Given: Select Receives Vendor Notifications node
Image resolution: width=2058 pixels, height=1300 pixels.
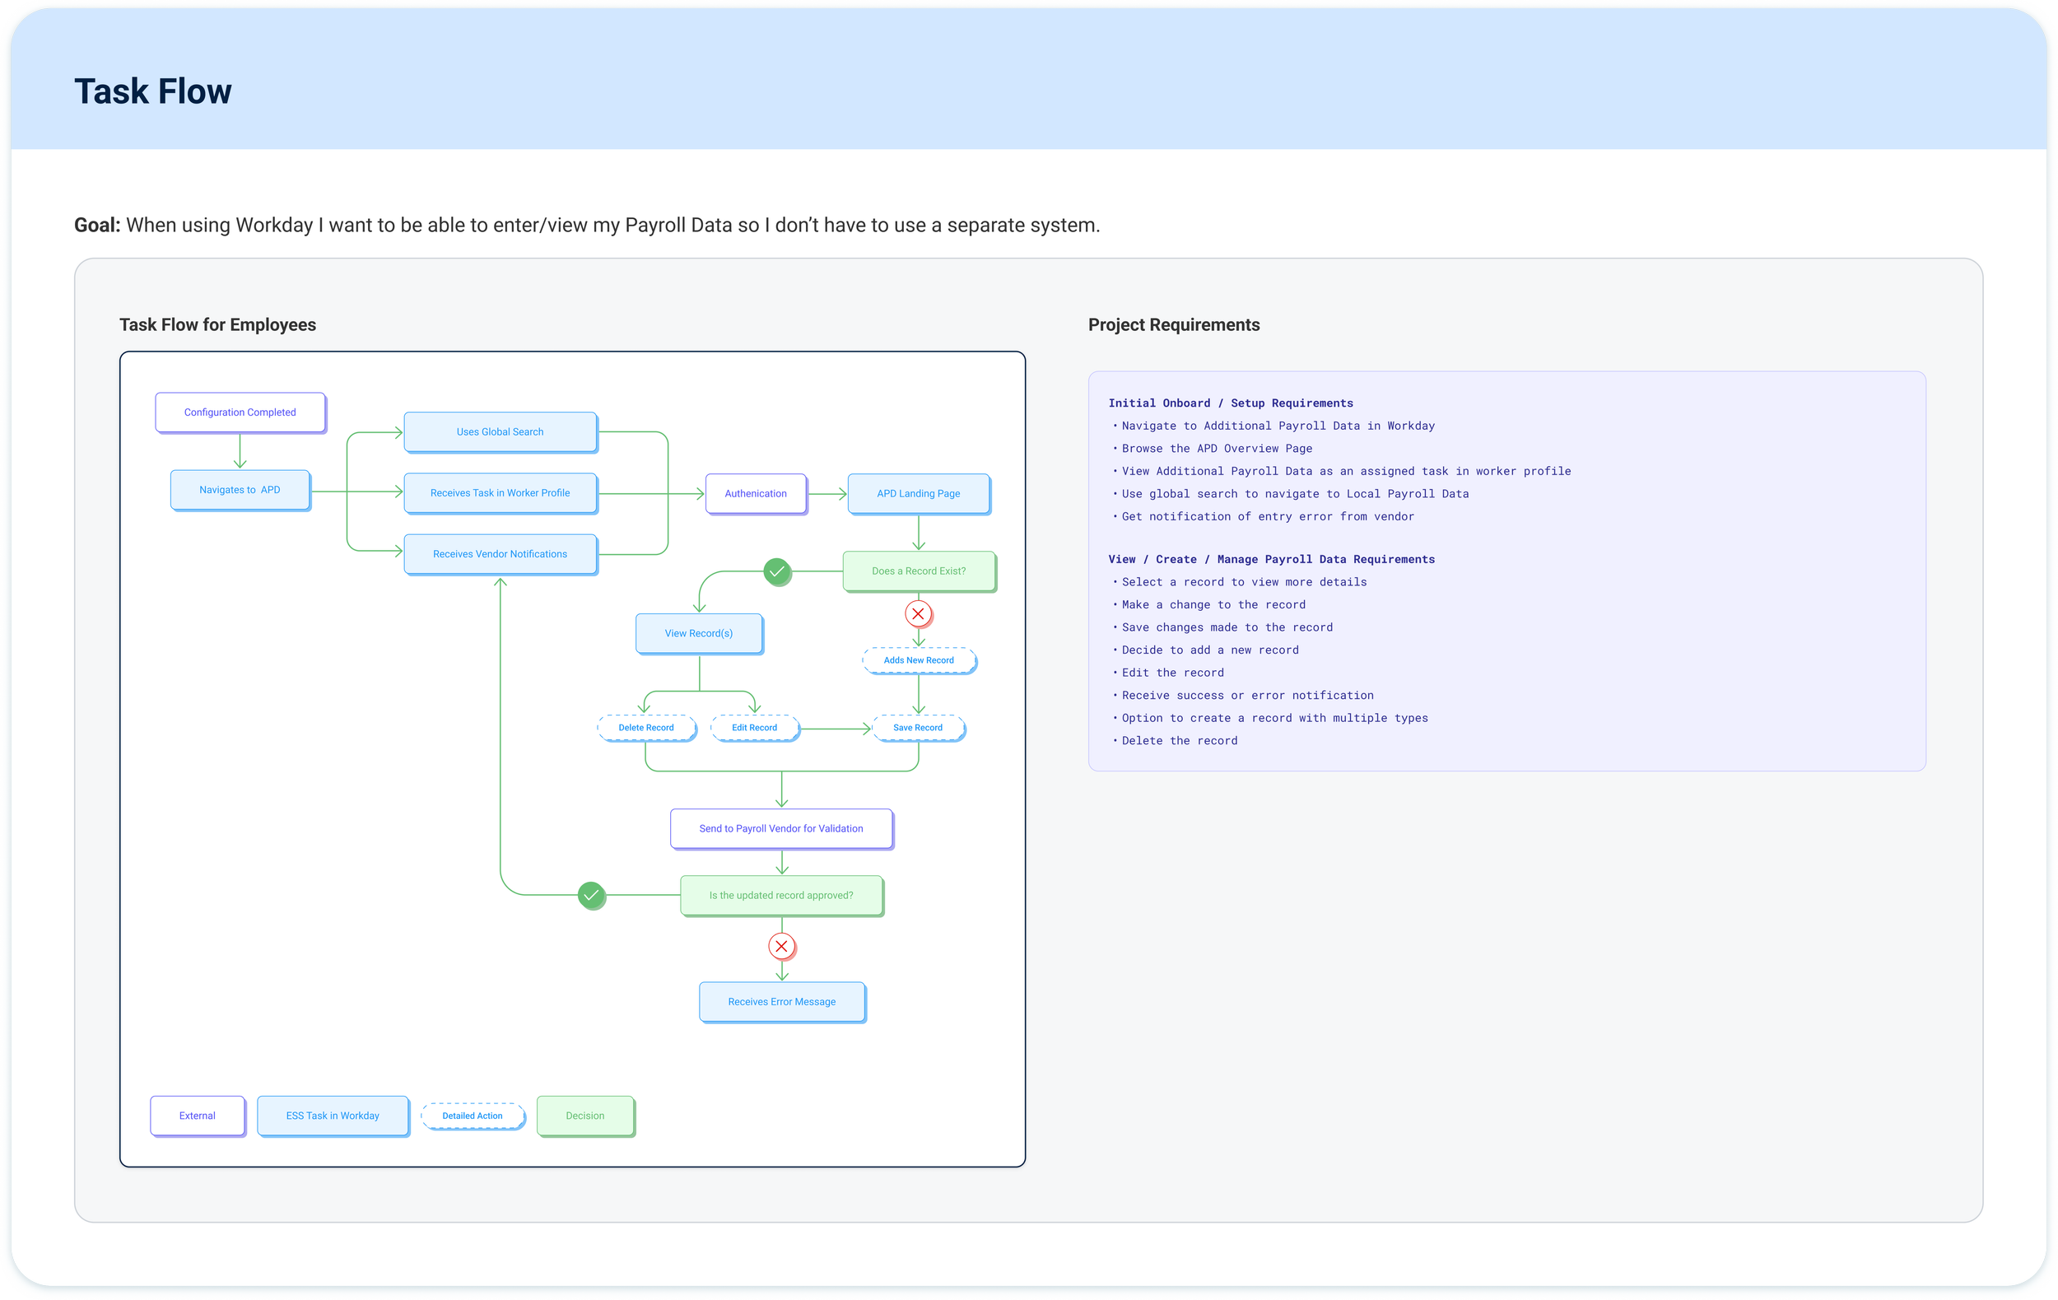Looking at the screenshot, I should 500,554.
